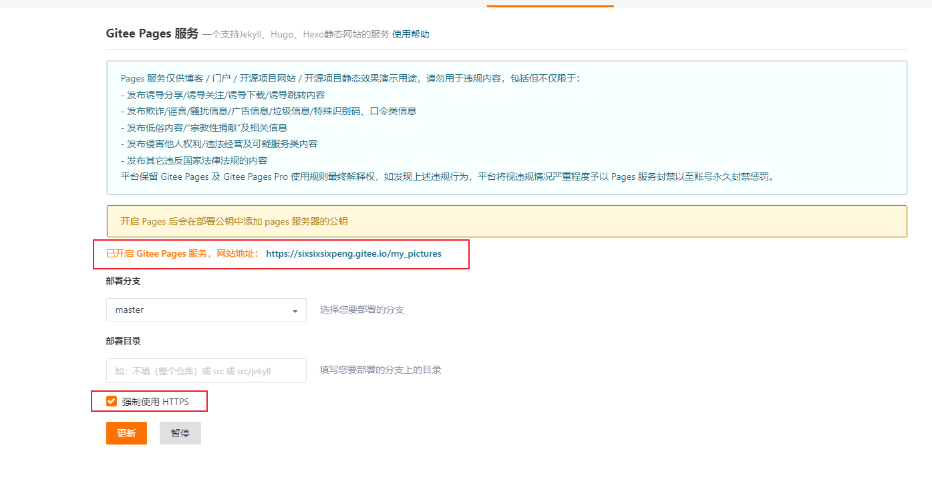Click the 部署目录 label

pyautogui.click(x=124, y=341)
